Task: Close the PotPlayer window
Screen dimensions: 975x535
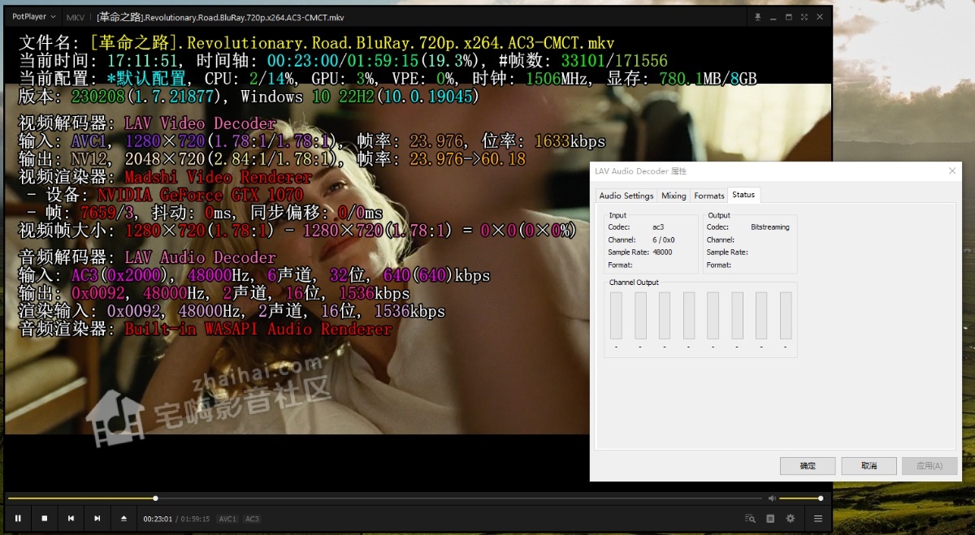Action: point(819,16)
